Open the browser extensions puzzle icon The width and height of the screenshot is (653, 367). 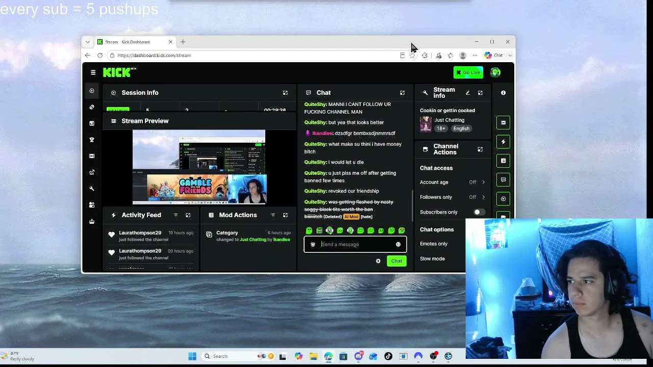click(424, 56)
